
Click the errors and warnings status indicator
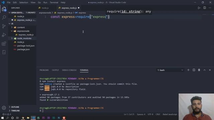click(x=7, y=114)
